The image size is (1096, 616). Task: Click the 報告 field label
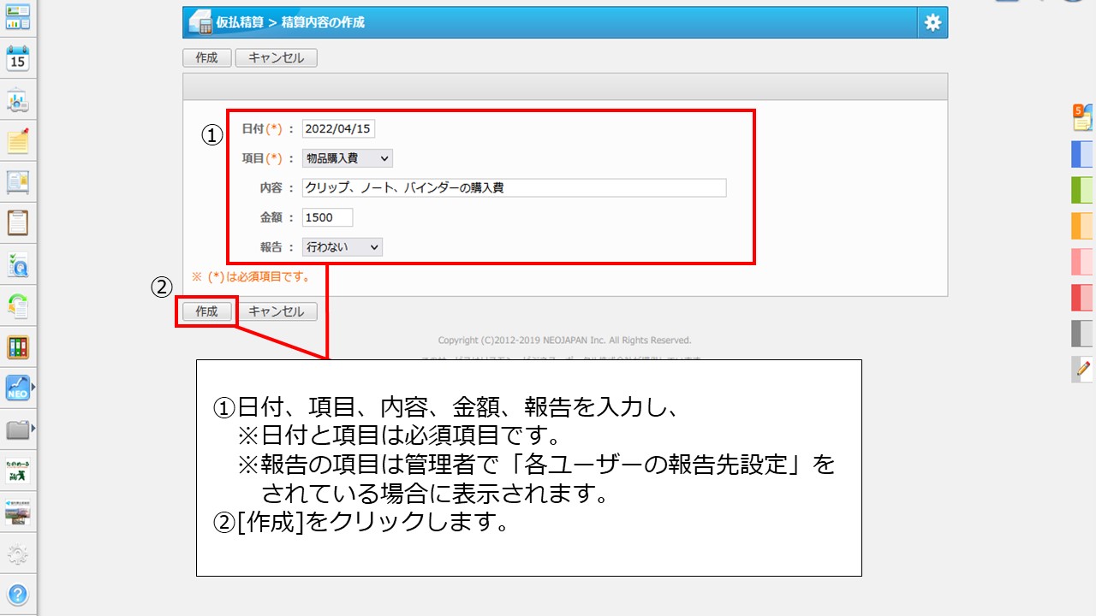tap(271, 247)
